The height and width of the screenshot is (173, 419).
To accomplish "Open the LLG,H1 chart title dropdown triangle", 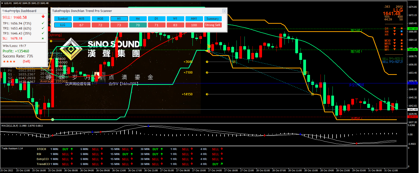I will (2, 3).
